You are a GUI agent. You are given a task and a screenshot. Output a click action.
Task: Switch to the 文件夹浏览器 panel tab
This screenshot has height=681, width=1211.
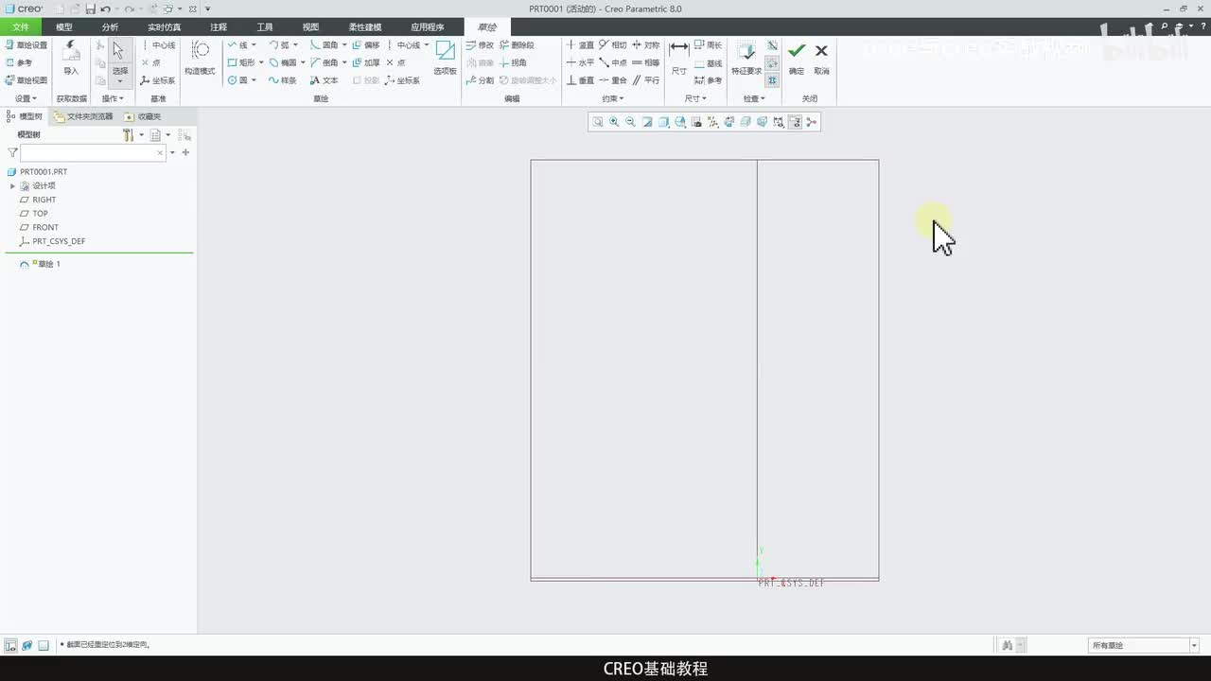[83, 116]
